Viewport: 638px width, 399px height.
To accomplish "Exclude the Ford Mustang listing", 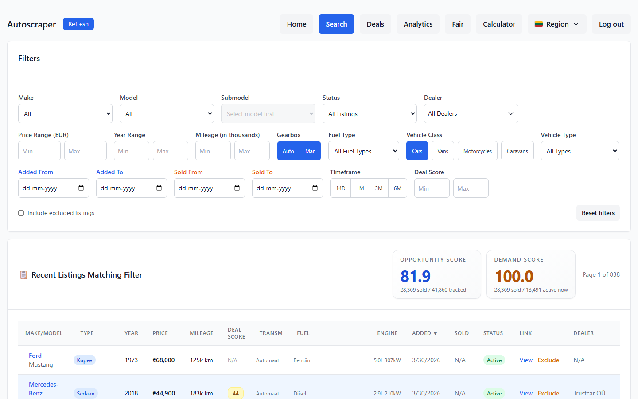I will pos(548,360).
